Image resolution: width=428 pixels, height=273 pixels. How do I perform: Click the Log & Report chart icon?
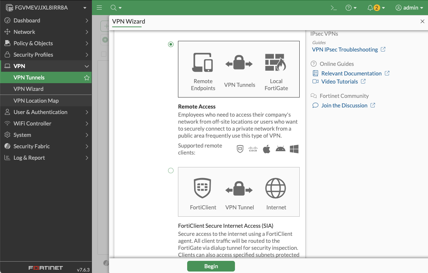pos(7,158)
